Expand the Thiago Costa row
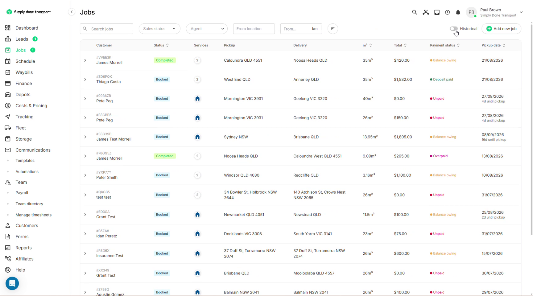533x296 pixels. 85,80
